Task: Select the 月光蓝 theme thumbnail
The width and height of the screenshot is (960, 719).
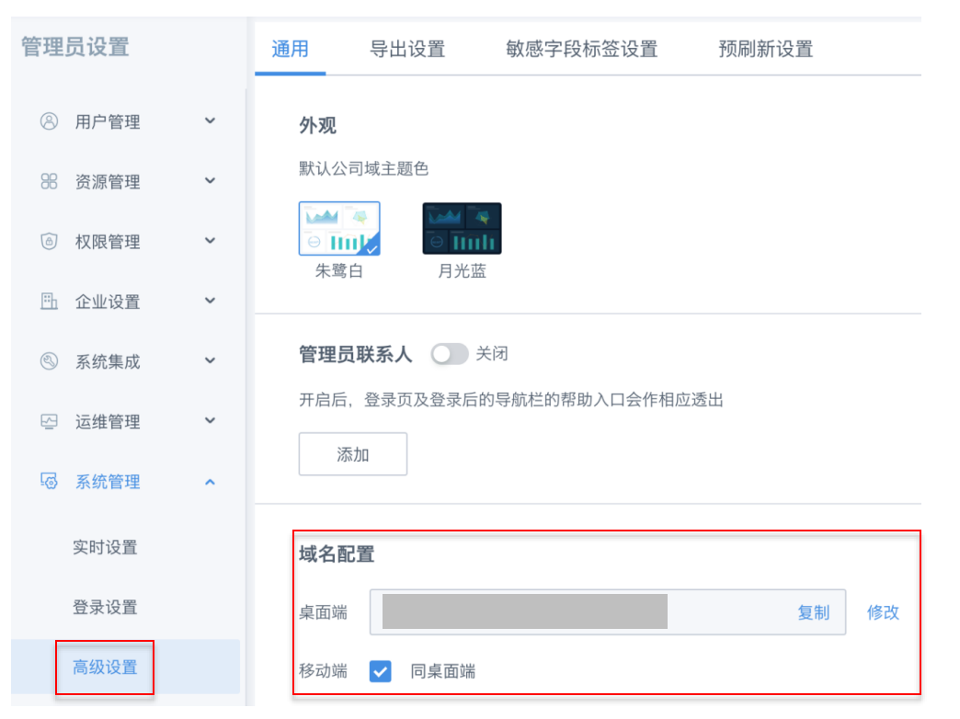Action: click(x=462, y=229)
